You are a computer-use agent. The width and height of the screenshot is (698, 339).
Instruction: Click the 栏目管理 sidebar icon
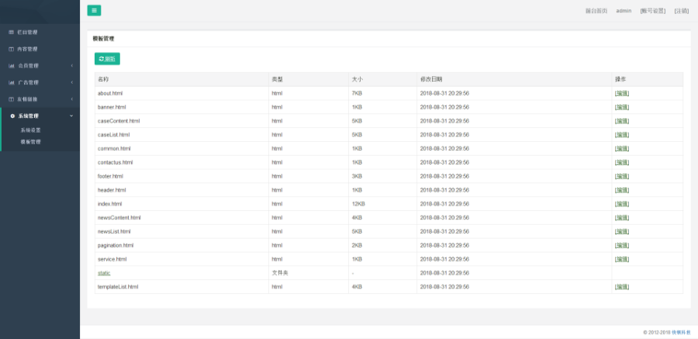tap(11, 33)
